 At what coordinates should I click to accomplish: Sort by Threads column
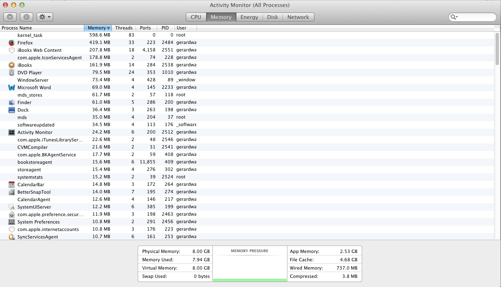pyautogui.click(x=124, y=28)
